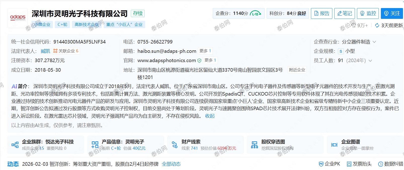Open the 报告 report button

[x=321, y=13]
